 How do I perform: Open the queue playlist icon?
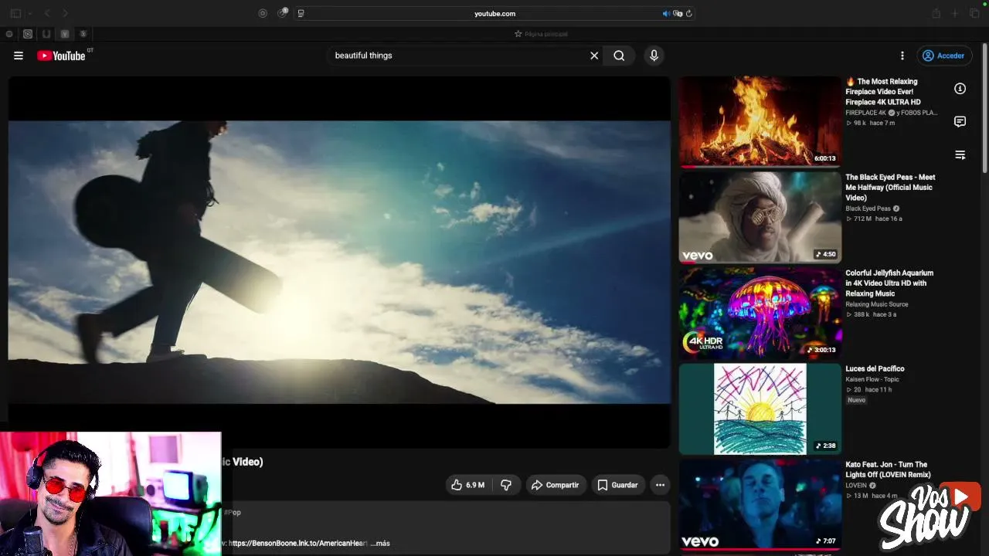pos(960,155)
